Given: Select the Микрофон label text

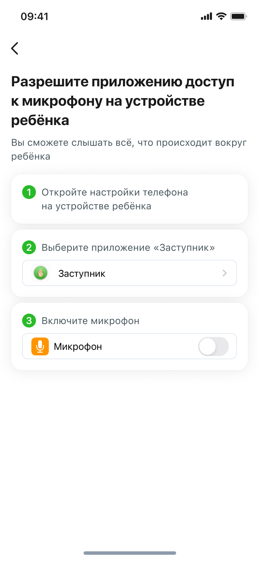Looking at the screenshot, I should click(x=78, y=346).
